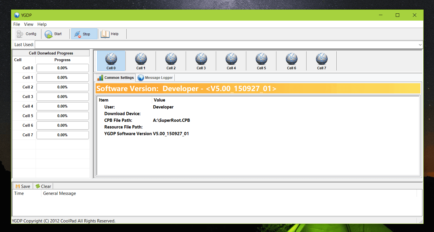The image size is (434, 232).
Task: Select the Cell 3 globe icon
Action: pyautogui.click(x=201, y=59)
